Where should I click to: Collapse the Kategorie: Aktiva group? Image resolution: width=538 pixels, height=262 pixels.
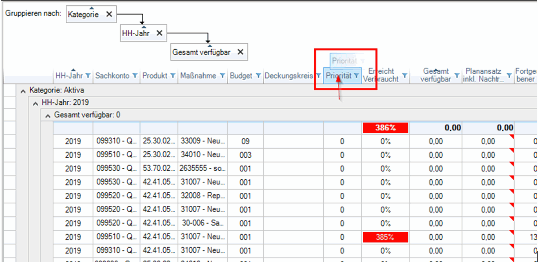23,90
